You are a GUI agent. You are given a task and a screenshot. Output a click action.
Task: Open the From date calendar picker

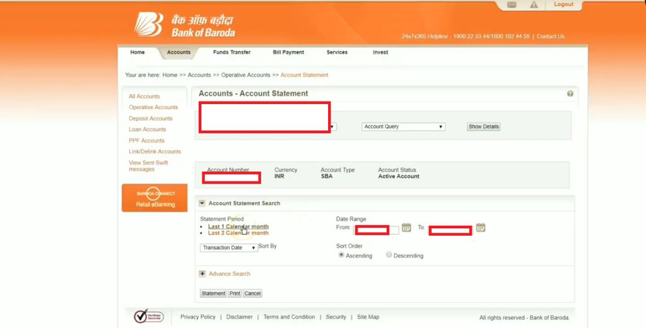406,228
